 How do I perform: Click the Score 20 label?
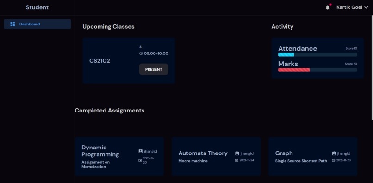point(351,64)
